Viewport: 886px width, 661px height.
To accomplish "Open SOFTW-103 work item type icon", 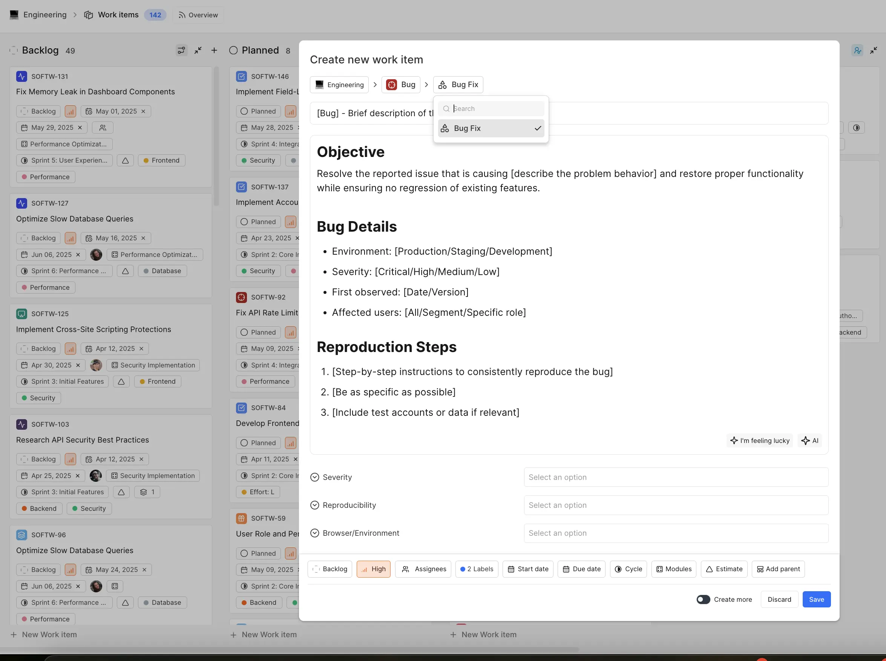I will coord(21,424).
